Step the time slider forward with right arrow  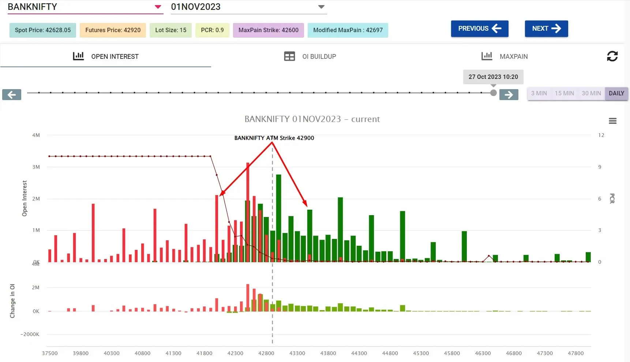point(509,95)
